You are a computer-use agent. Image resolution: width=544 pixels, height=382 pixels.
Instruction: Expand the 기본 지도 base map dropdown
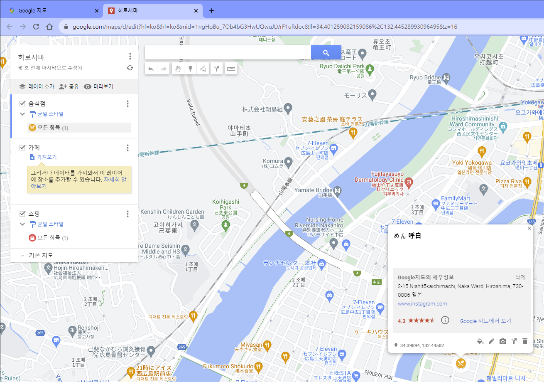click(22, 255)
